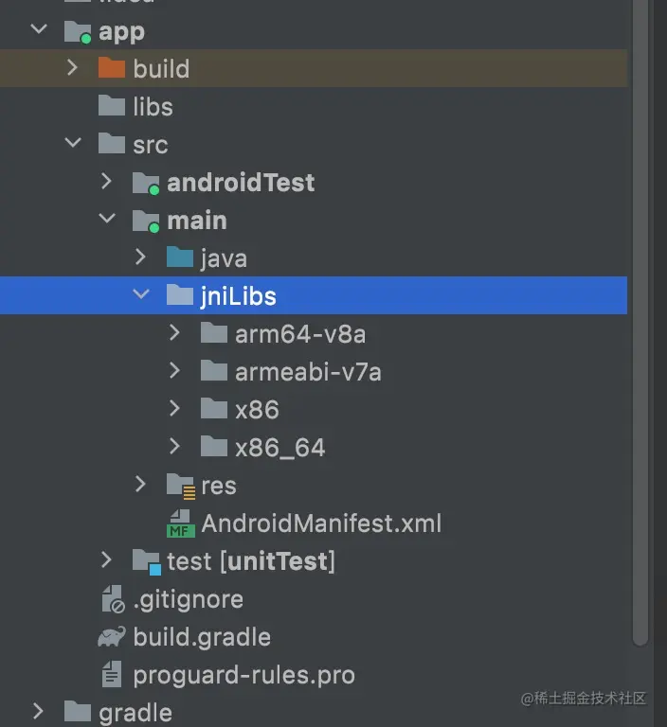Expand the x86_64 folder chevron
The height and width of the screenshot is (727, 667).
(x=174, y=447)
